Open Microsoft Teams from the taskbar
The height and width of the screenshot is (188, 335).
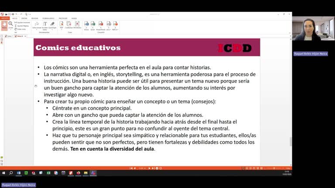tap(93, 173)
